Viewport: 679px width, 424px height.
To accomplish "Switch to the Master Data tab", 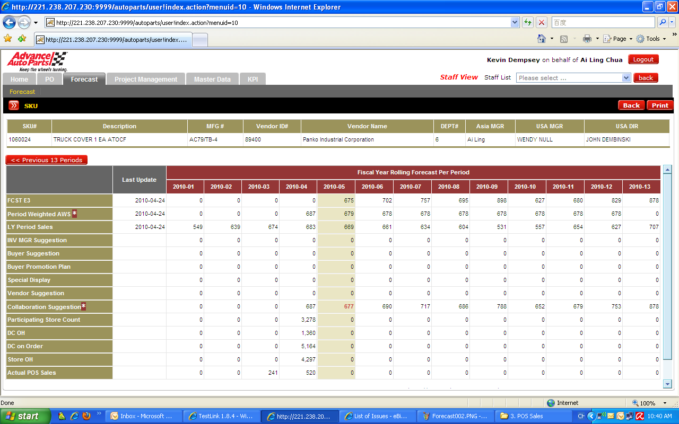I will tap(212, 79).
